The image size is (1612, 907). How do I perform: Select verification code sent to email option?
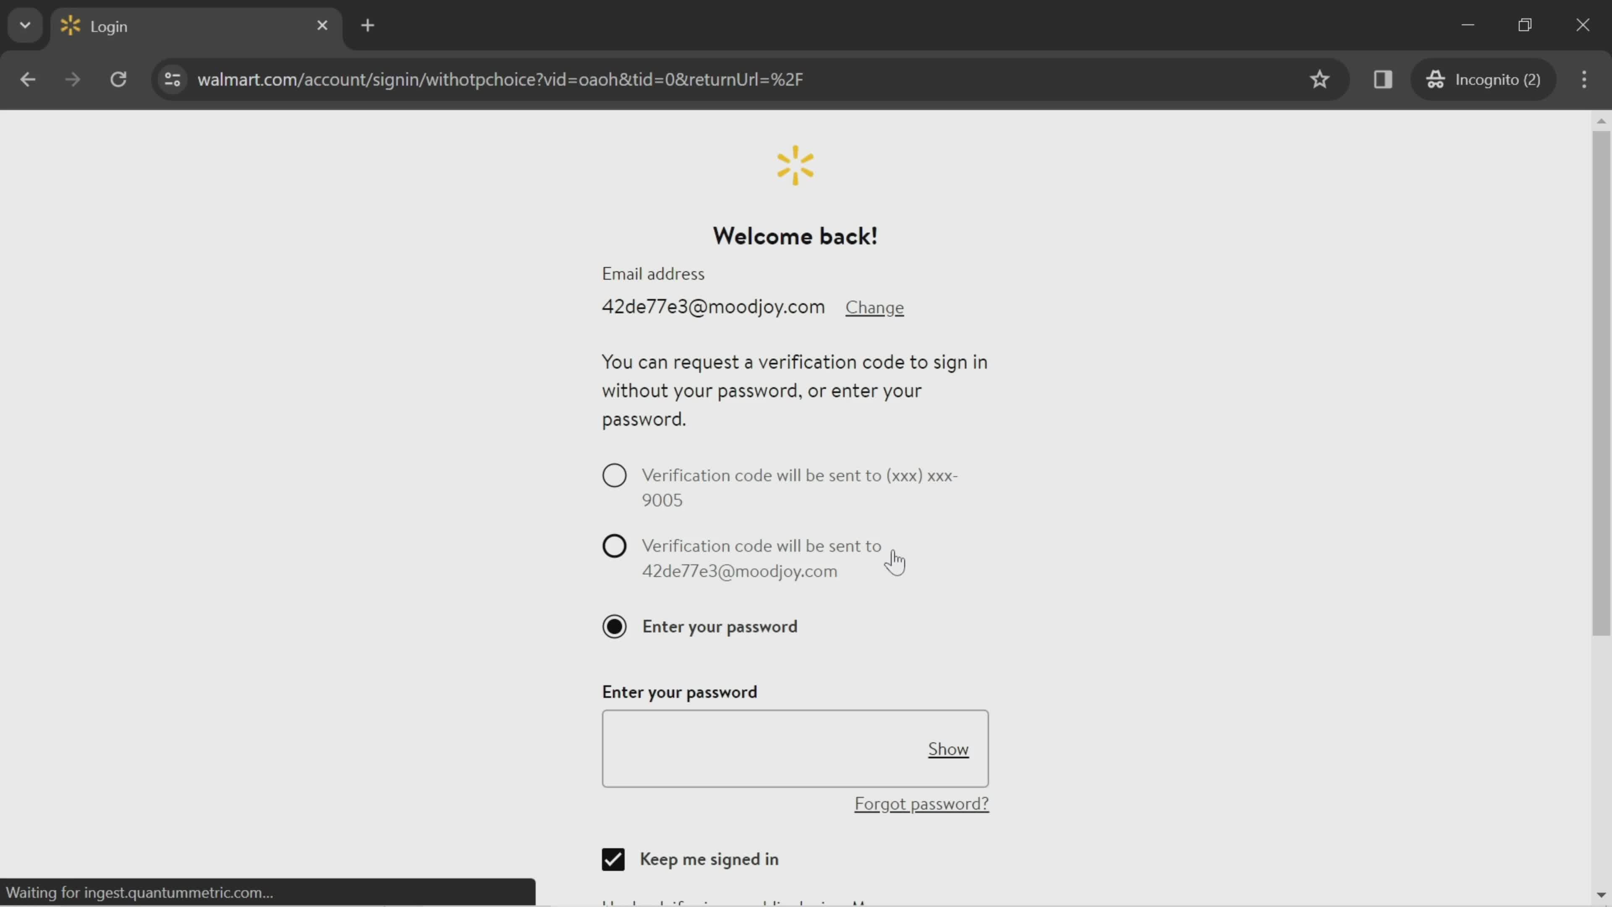coord(615,546)
